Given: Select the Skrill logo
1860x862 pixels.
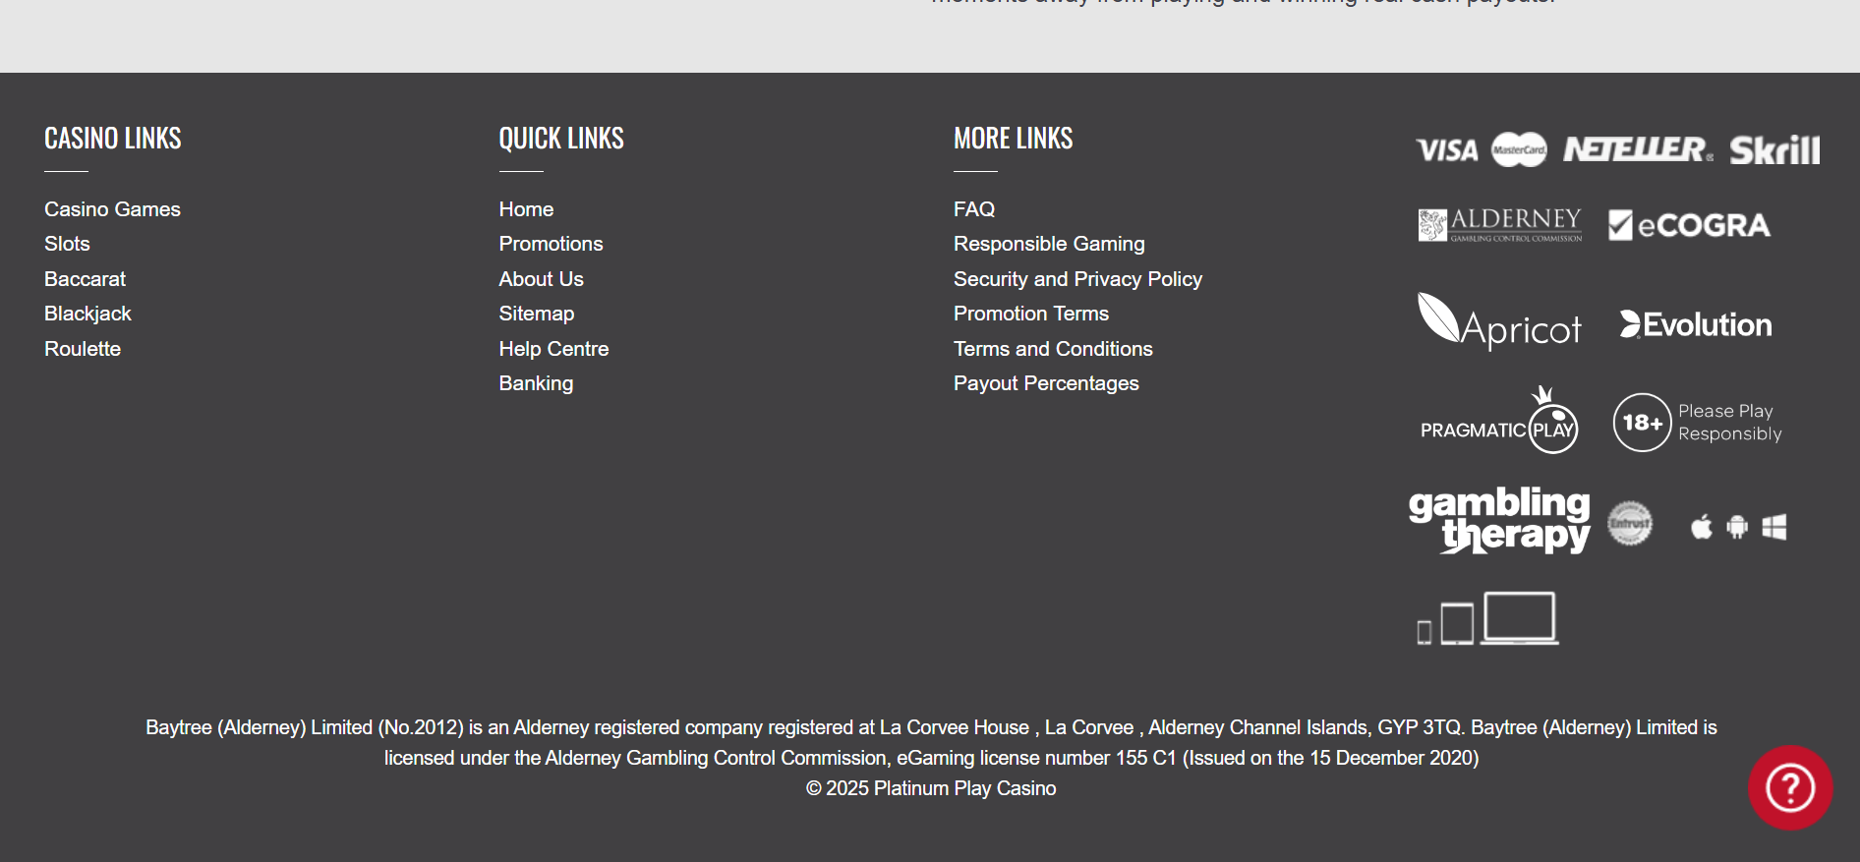Looking at the screenshot, I should point(1773,150).
